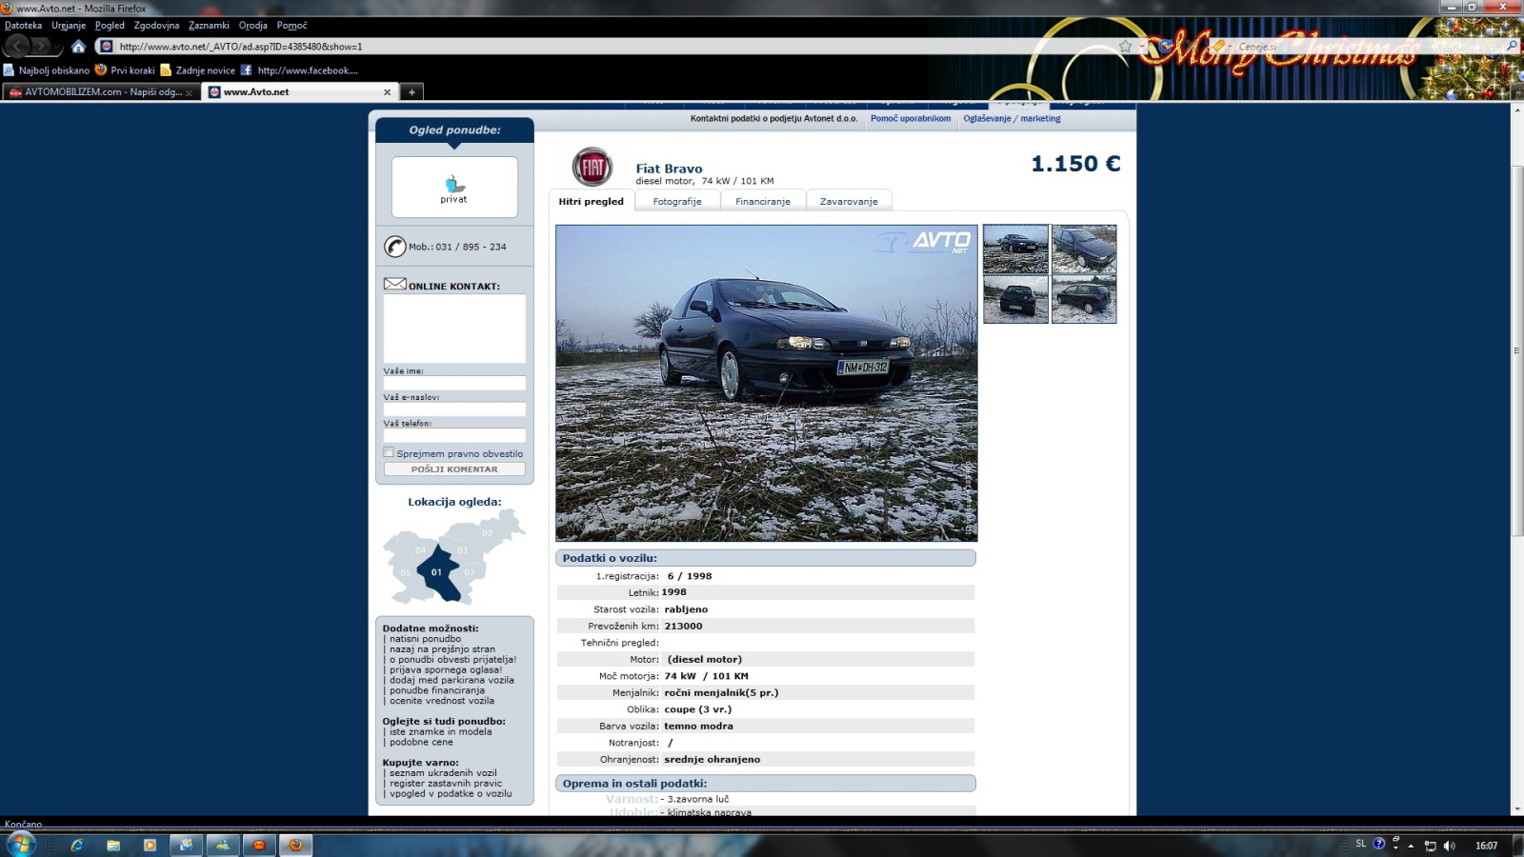Viewport: 1524px width, 857px height.
Task: Click the browser forward arrow
Action: tap(42, 46)
